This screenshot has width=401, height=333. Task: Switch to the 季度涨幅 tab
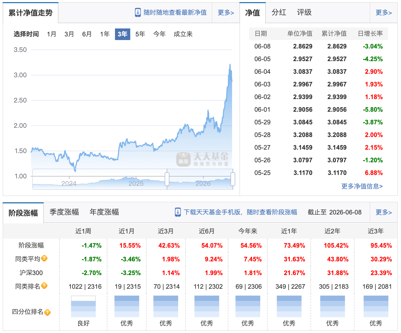[64, 212]
